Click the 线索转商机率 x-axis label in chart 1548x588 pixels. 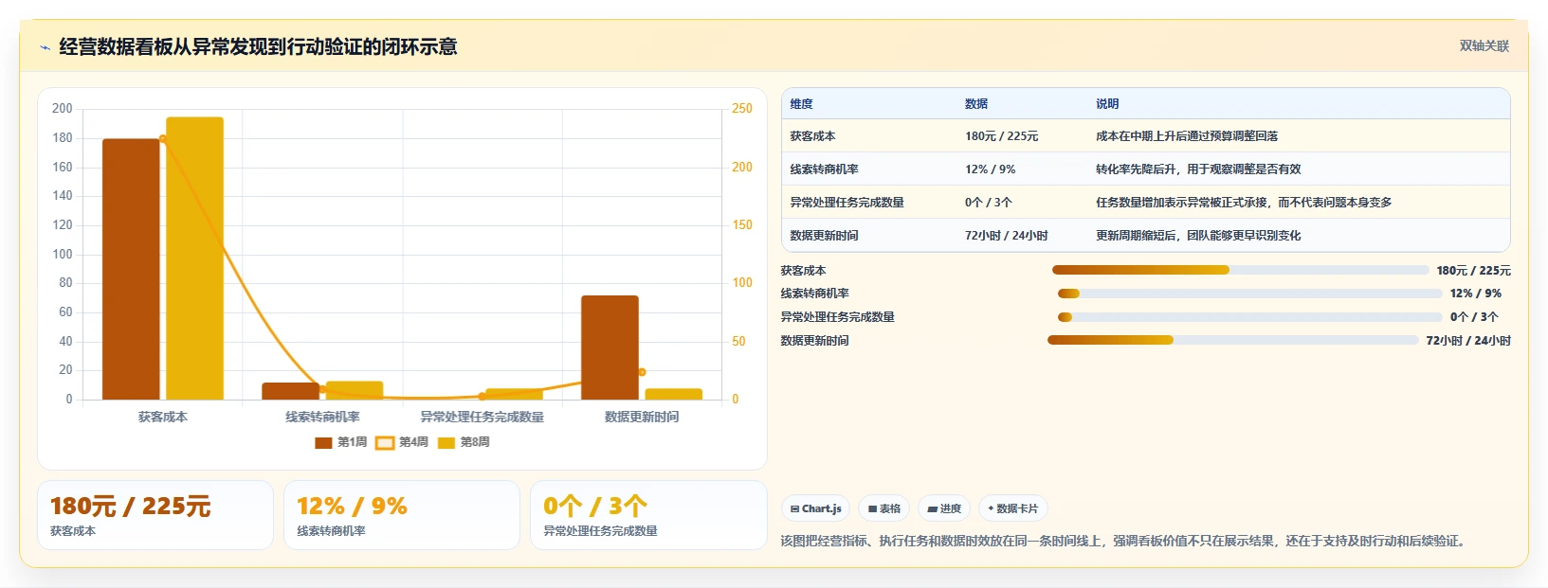[322, 417]
